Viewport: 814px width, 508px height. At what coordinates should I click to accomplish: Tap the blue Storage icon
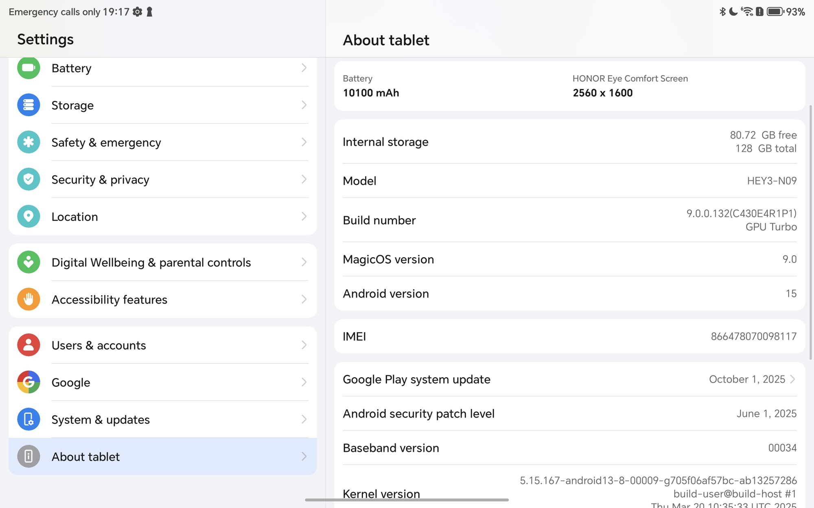coord(28,105)
